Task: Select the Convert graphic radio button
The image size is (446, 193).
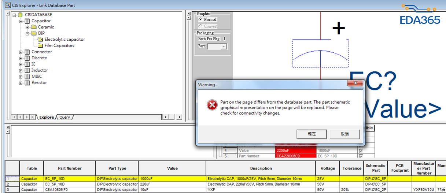Action: coord(200,26)
